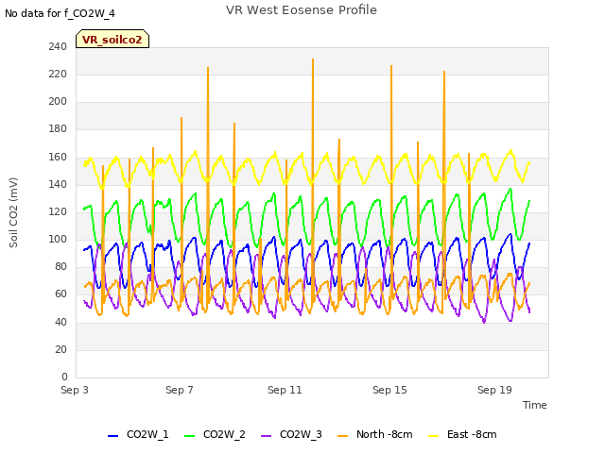The image size is (605, 453).
Task: Click the green CO2W_2 legend swatch
Action: (x=189, y=436)
